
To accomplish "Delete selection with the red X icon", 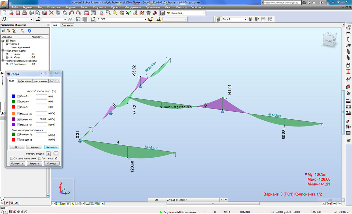I will click(x=51, y=13).
